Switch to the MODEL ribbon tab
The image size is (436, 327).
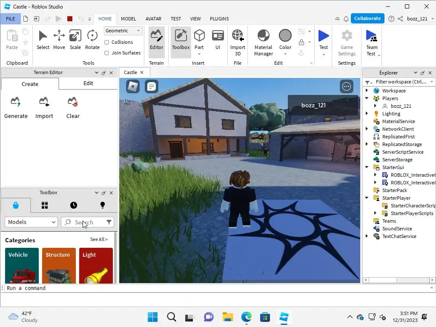point(129,19)
